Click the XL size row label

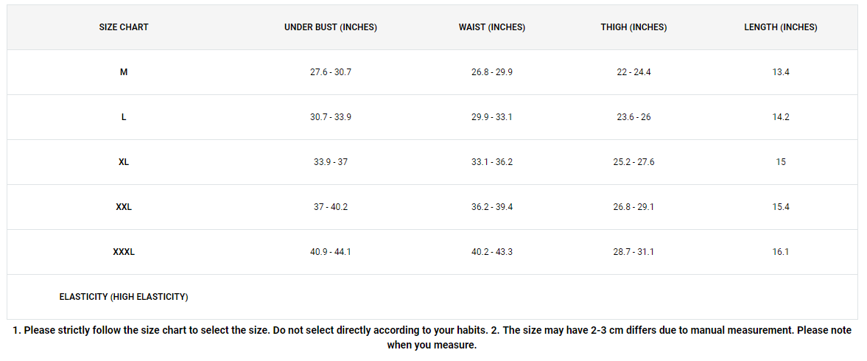(124, 162)
